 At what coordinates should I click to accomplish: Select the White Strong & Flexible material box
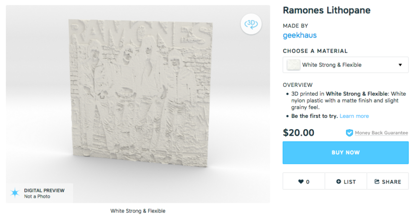coord(345,65)
